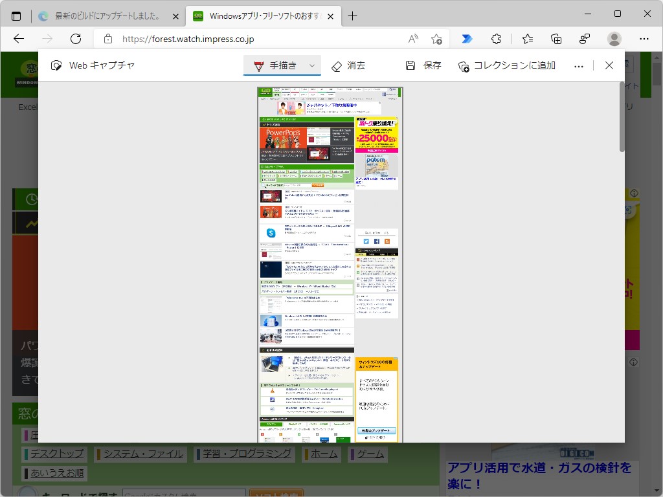Open the Extensions puzzle icon
The height and width of the screenshot is (497, 663).
tap(496, 39)
